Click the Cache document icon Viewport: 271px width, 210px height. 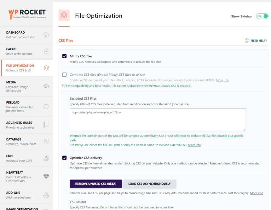(46, 51)
